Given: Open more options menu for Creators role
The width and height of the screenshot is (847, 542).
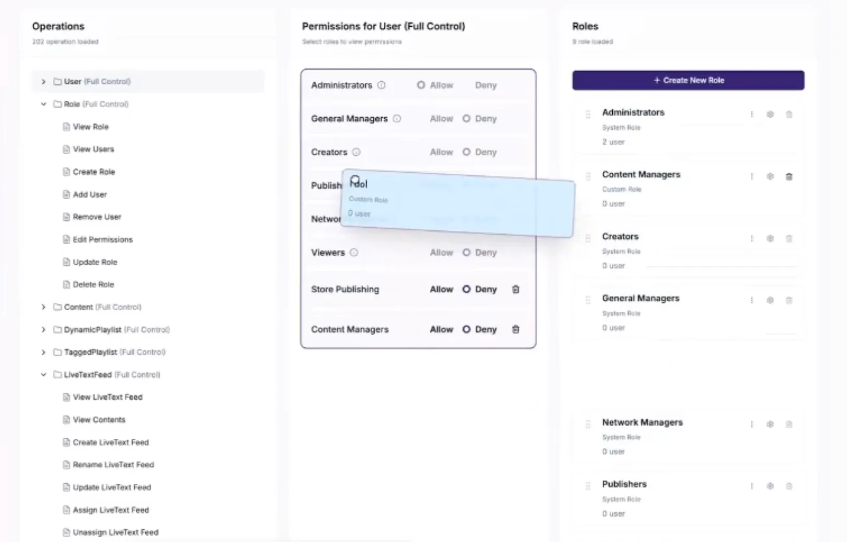Looking at the screenshot, I should pos(752,239).
